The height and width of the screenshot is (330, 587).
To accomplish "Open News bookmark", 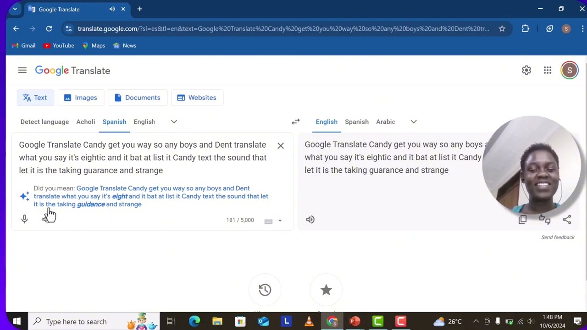I will coord(124,45).
